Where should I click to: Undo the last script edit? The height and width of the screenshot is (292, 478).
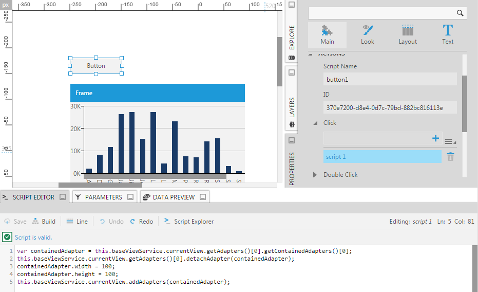click(x=112, y=222)
